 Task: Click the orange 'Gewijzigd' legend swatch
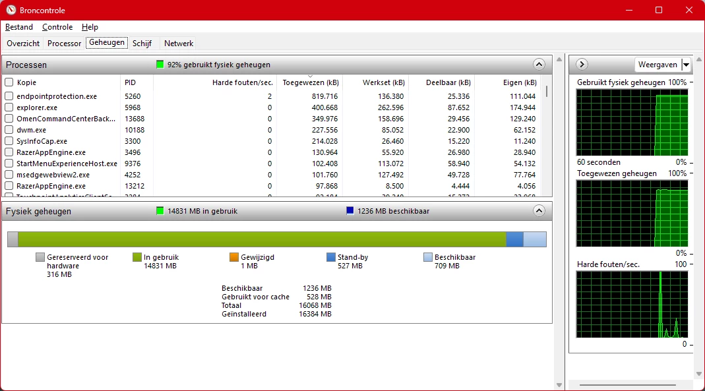pyautogui.click(x=234, y=257)
